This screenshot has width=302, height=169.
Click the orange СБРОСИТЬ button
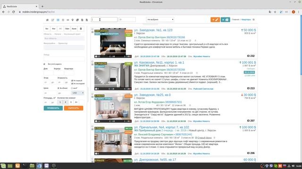point(74,108)
